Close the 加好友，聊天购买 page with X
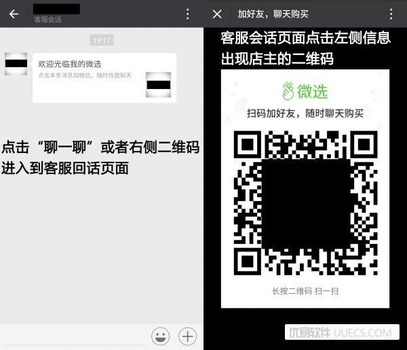 [217, 14]
